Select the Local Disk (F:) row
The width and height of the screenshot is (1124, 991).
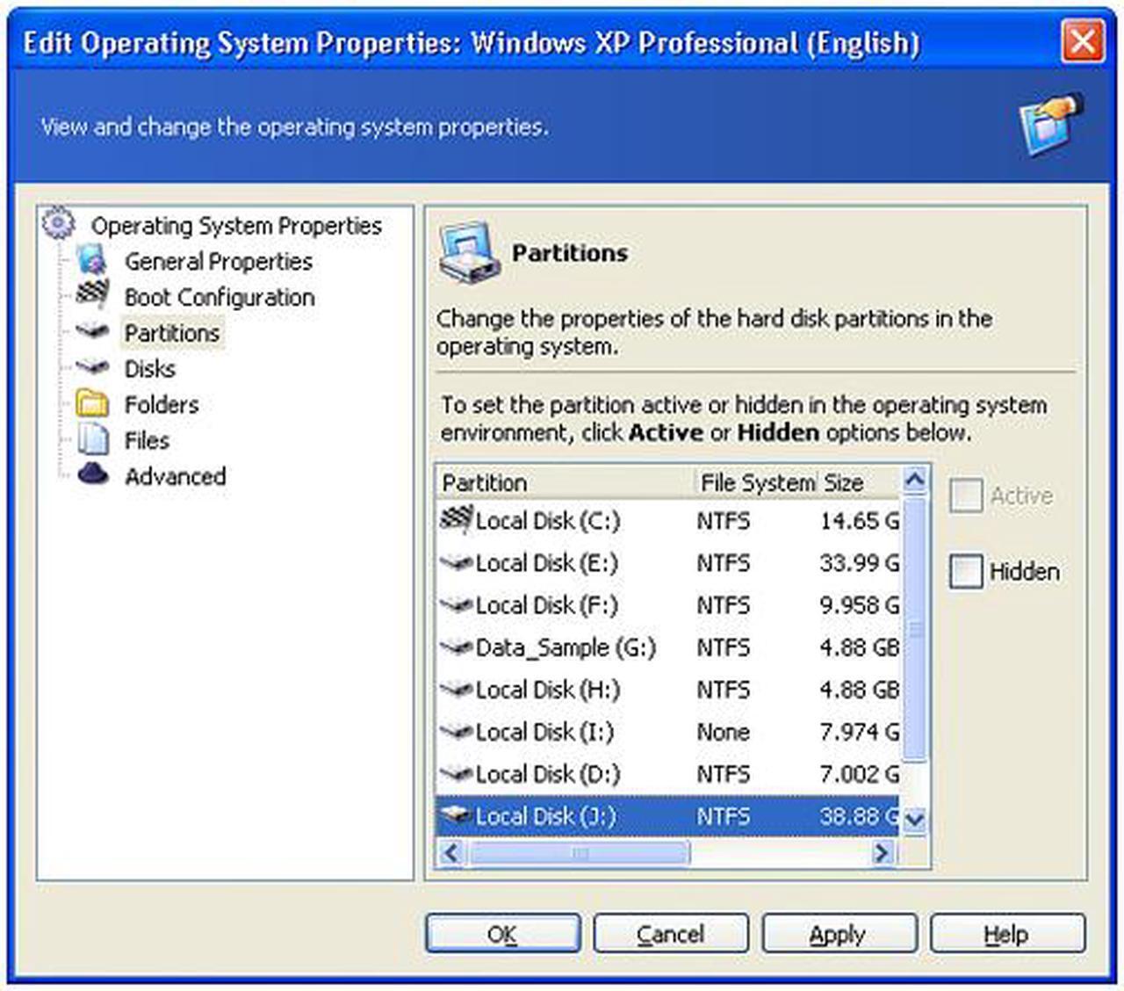pyautogui.click(x=668, y=605)
